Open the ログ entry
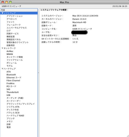The width and height of the screenshot is (129, 137). pos(9,31)
